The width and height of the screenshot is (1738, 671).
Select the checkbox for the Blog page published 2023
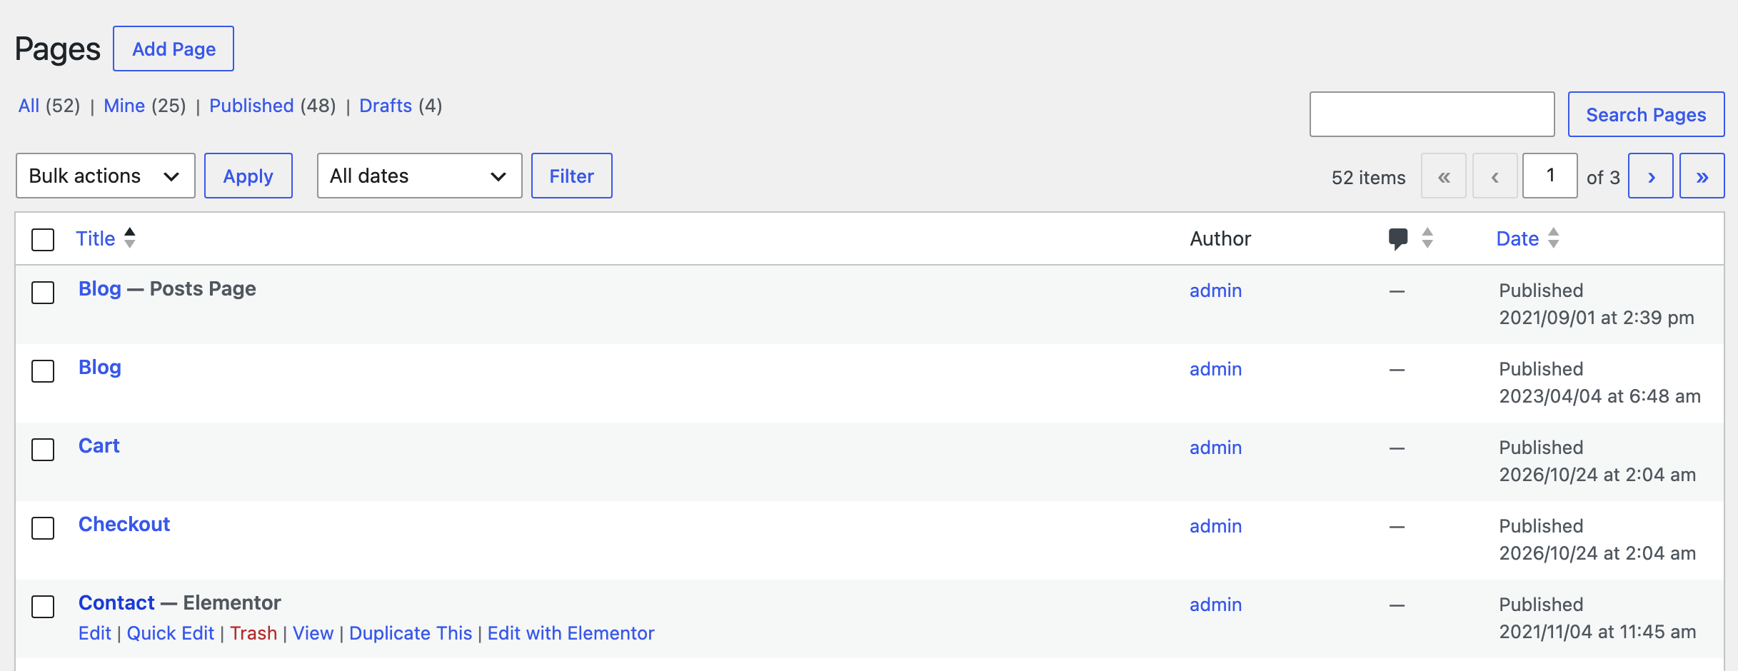(43, 371)
